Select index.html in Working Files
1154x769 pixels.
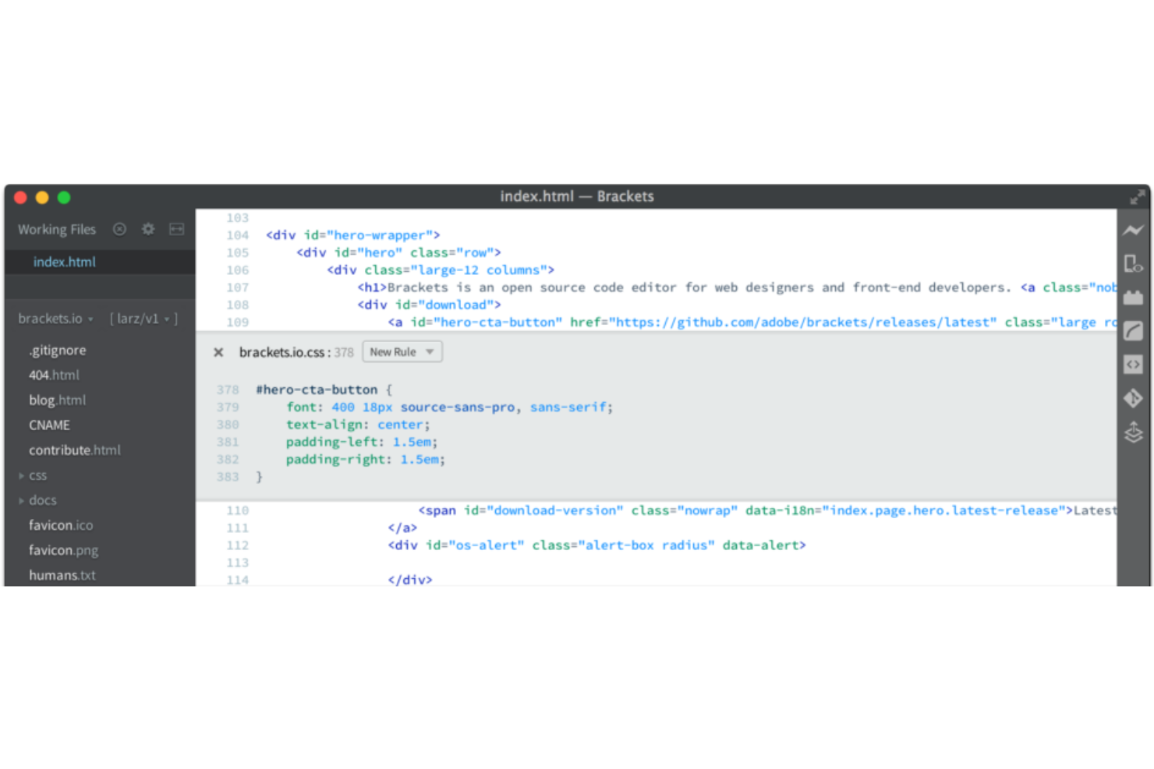pos(65,262)
